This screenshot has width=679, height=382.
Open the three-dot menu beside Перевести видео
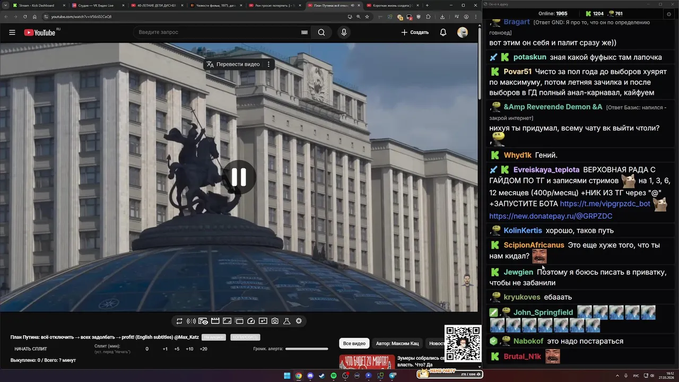[268, 64]
